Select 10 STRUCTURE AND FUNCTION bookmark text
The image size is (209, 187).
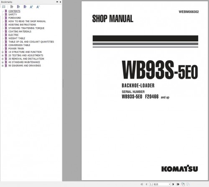click(25, 52)
